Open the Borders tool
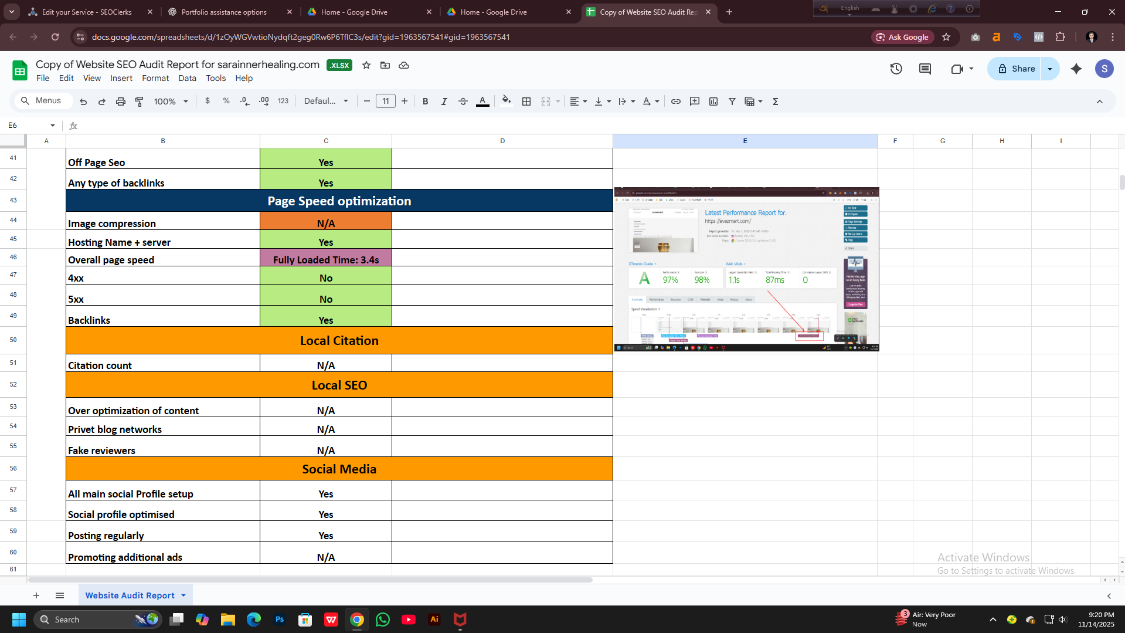 526,101
